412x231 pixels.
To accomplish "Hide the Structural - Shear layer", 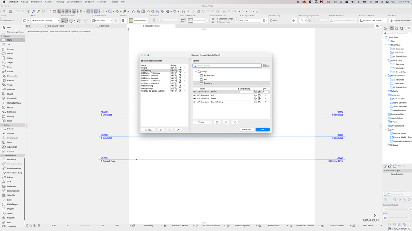I will point(195,99).
